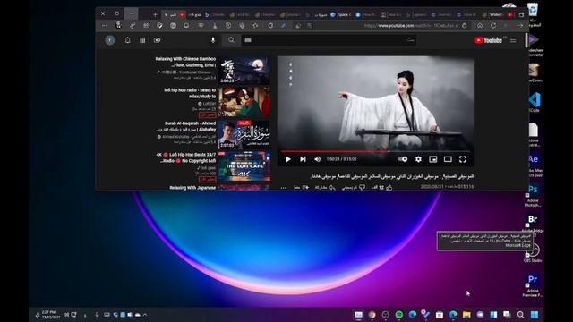The height and width of the screenshot is (322, 573).
Task: Open YouTube notifications bell
Action: coord(127,40)
